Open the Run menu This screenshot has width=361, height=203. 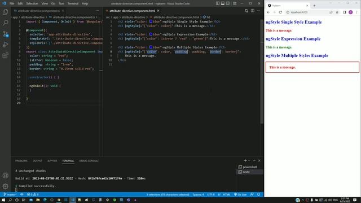tap(61, 3)
